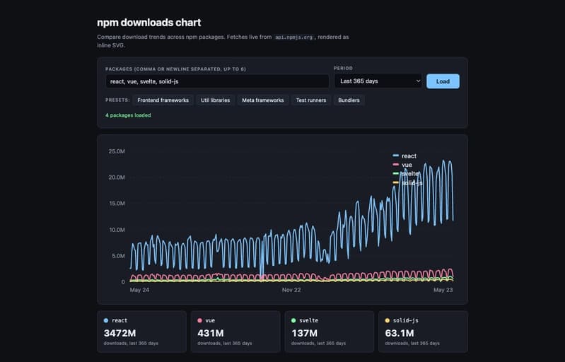Focus the packages input field
This screenshot has height=362, width=565.
pyautogui.click(x=217, y=81)
